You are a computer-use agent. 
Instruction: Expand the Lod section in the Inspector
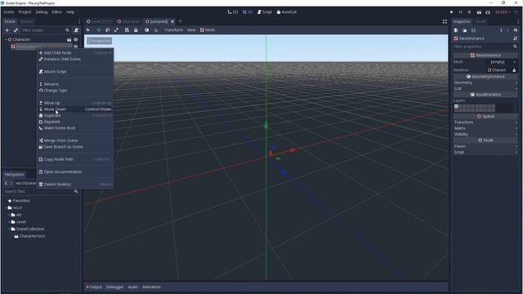[x=485, y=89]
